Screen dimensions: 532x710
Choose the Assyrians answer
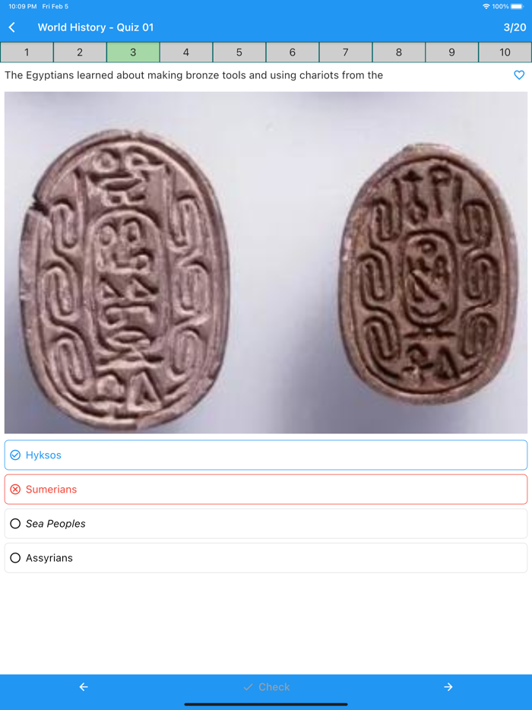click(266, 558)
